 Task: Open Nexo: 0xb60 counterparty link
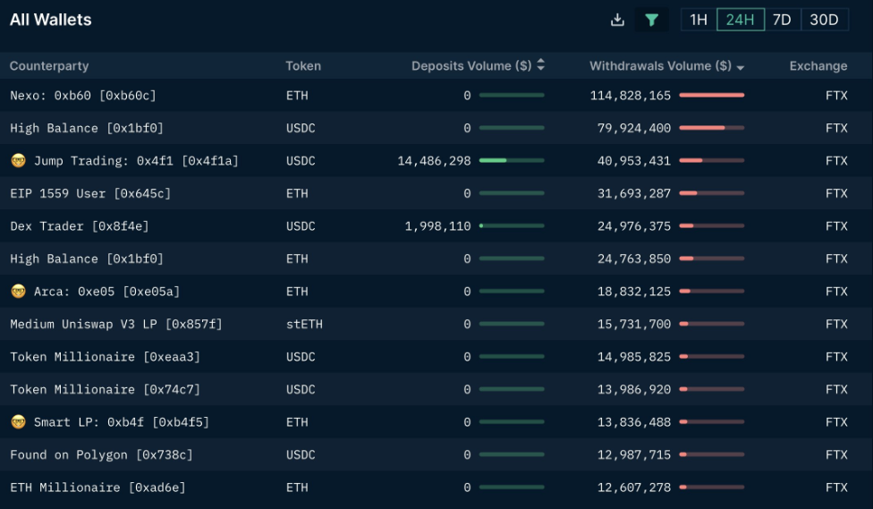(83, 96)
